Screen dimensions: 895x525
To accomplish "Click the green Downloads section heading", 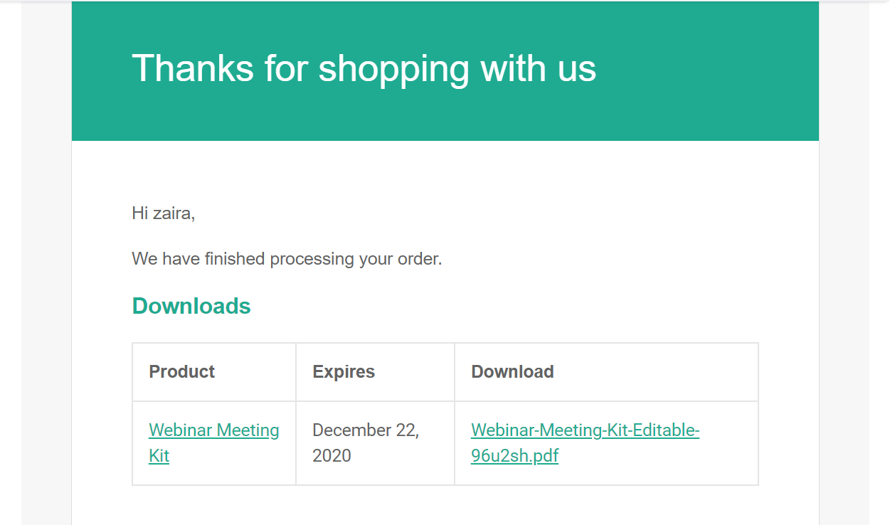I will (191, 306).
